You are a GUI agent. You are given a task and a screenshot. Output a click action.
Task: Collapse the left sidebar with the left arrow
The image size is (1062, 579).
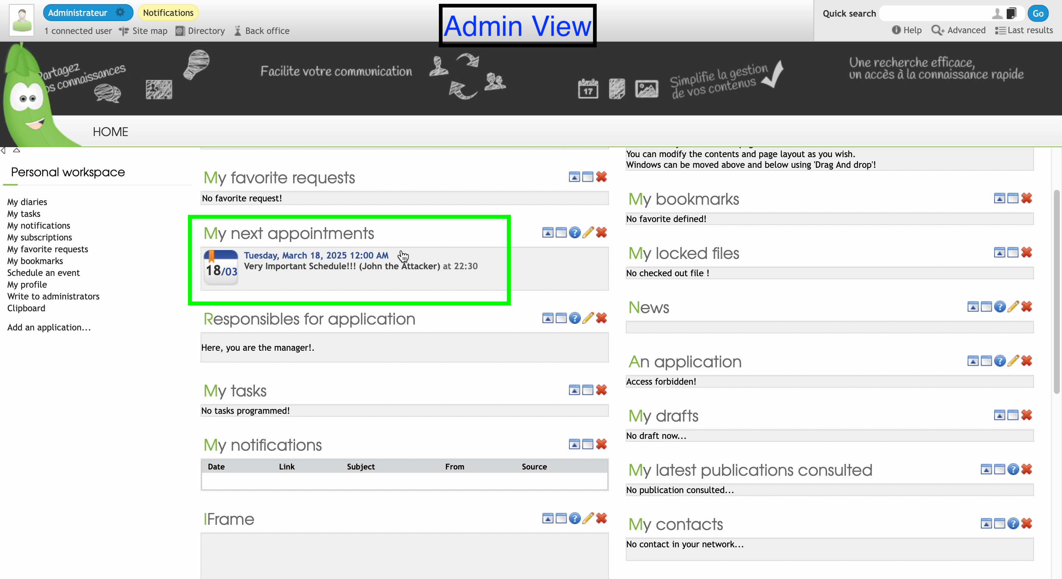[x=3, y=150]
